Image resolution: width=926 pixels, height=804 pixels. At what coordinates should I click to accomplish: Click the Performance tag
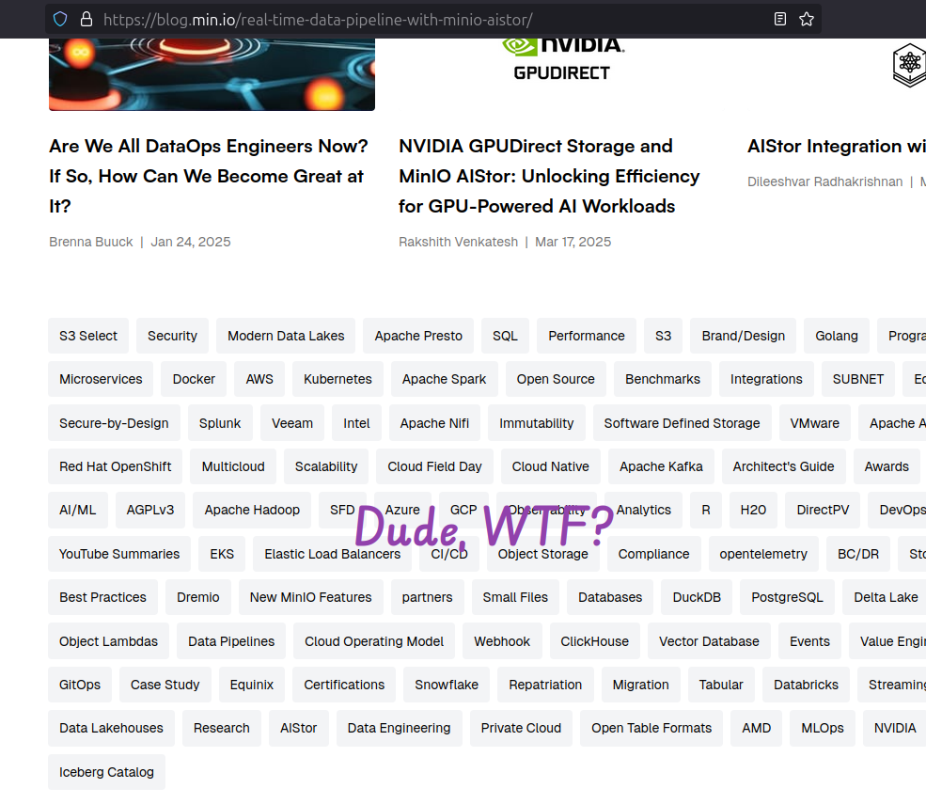coord(587,336)
